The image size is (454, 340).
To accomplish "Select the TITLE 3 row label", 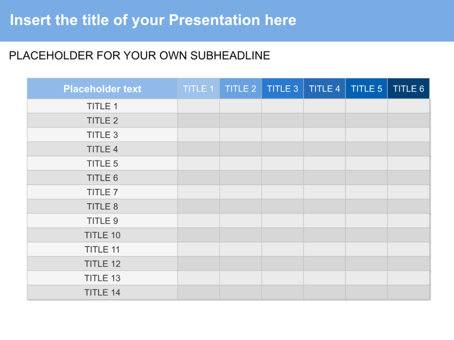I will (102, 135).
